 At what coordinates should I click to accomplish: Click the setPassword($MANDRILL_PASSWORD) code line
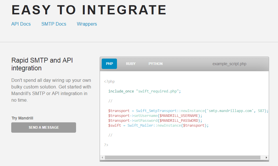coord(155,121)
